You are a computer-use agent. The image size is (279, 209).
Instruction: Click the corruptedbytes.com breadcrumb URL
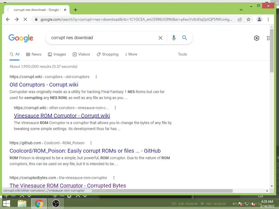(x=58, y=178)
